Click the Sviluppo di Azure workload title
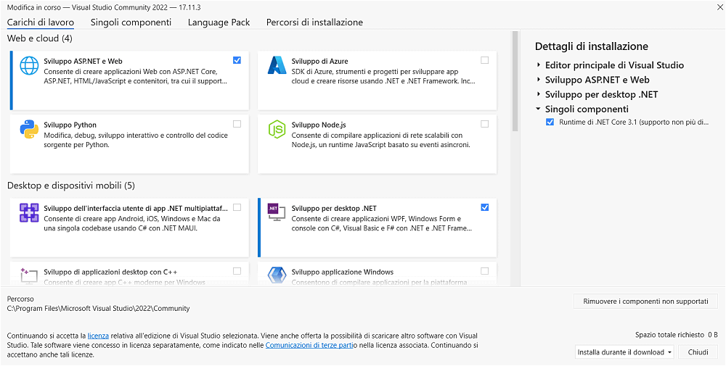The width and height of the screenshot is (726, 366). [x=320, y=61]
